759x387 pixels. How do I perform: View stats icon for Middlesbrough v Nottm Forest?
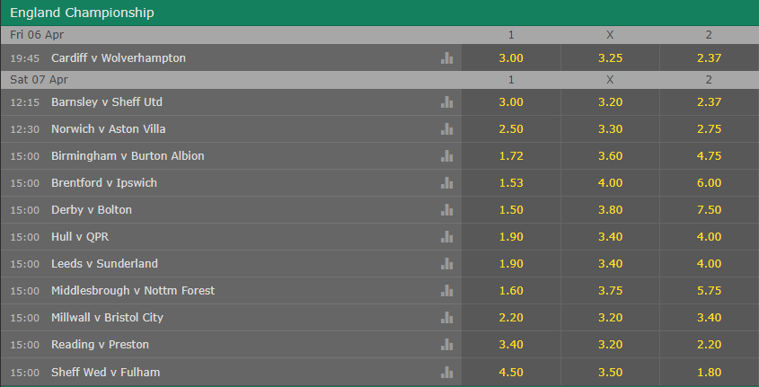(446, 291)
